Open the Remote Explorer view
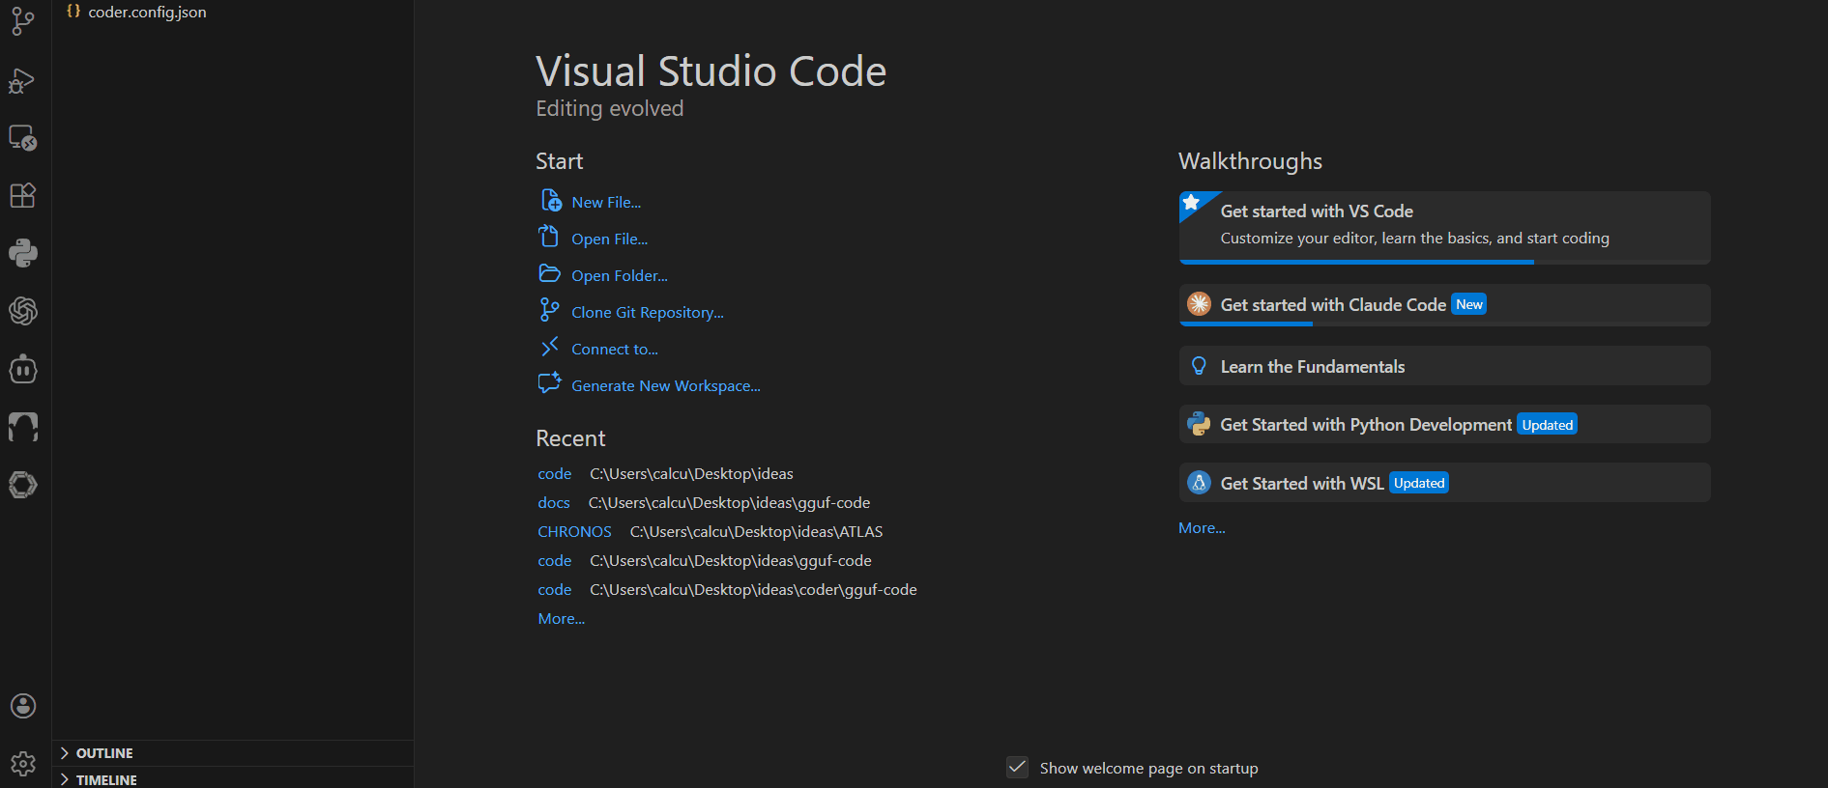The width and height of the screenshot is (1828, 788). pos(23,138)
